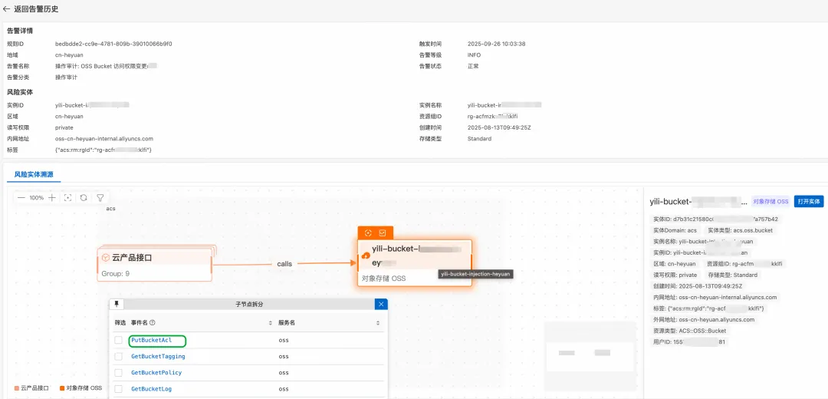Screen dimensions: 828x399
Task: Tick the checkbox for GetBucketLog
Action: (x=119, y=389)
